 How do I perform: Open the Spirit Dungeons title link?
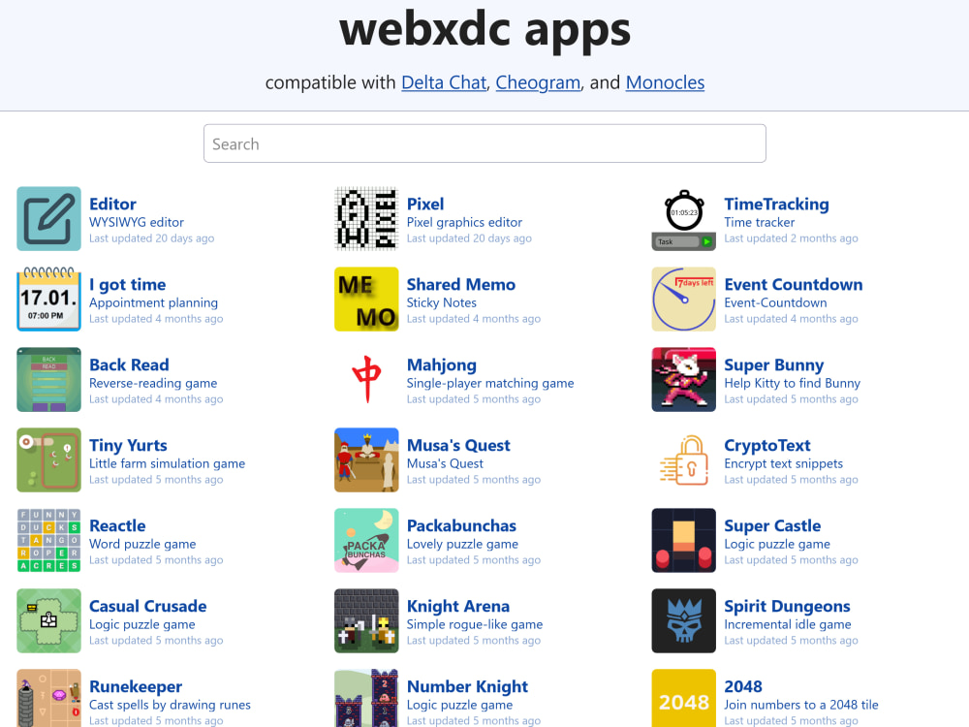tap(787, 606)
